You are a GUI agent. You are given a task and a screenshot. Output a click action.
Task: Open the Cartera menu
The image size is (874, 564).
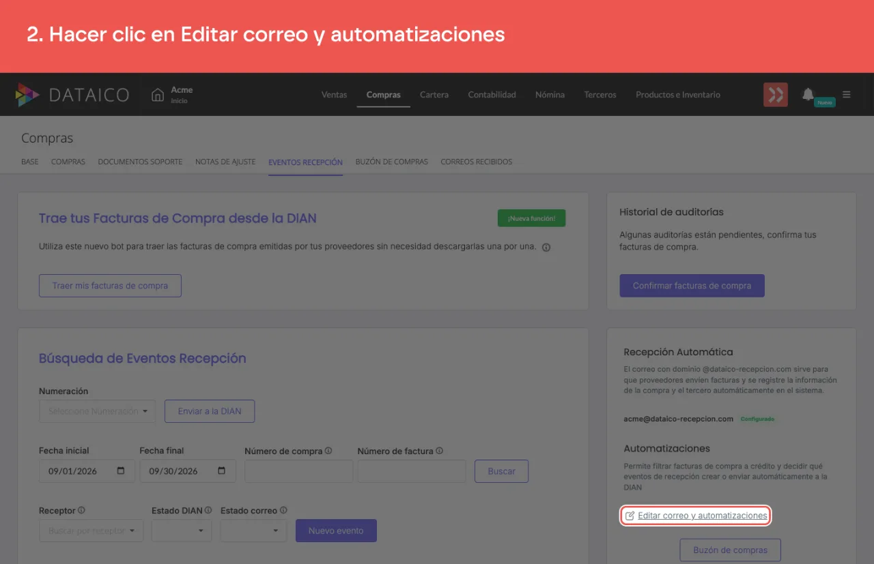click(434, 95)
